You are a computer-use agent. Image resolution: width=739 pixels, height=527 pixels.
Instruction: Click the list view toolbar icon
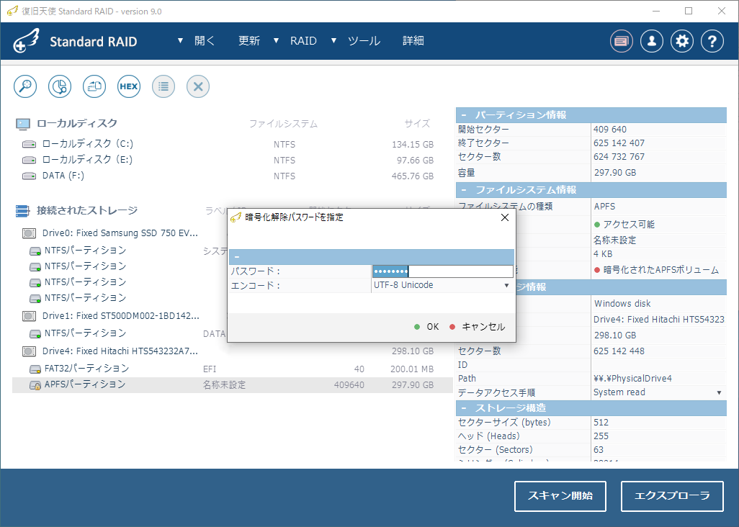[x=164, y=86]
